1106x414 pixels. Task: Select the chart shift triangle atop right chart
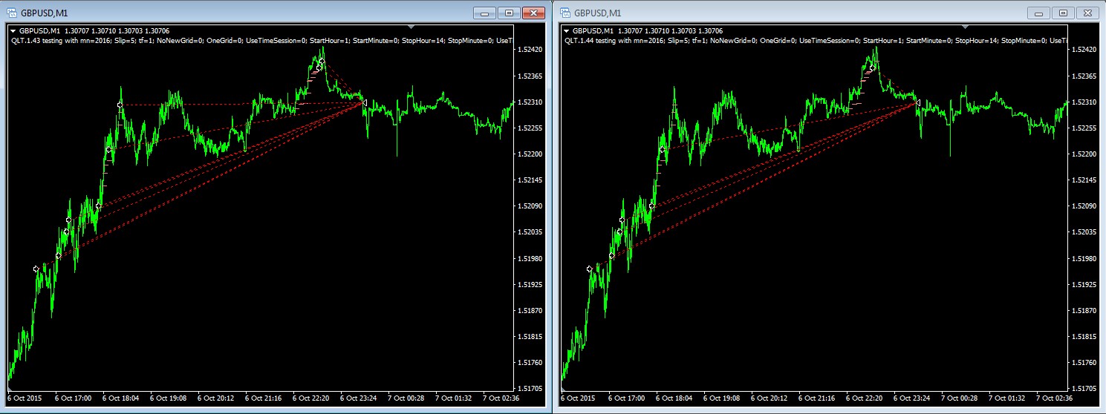965,28
